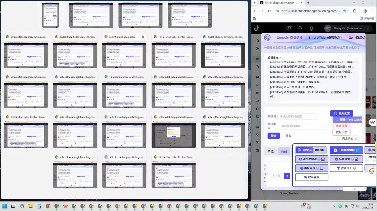Click the 1688 floating icon

tap(372, 170)
